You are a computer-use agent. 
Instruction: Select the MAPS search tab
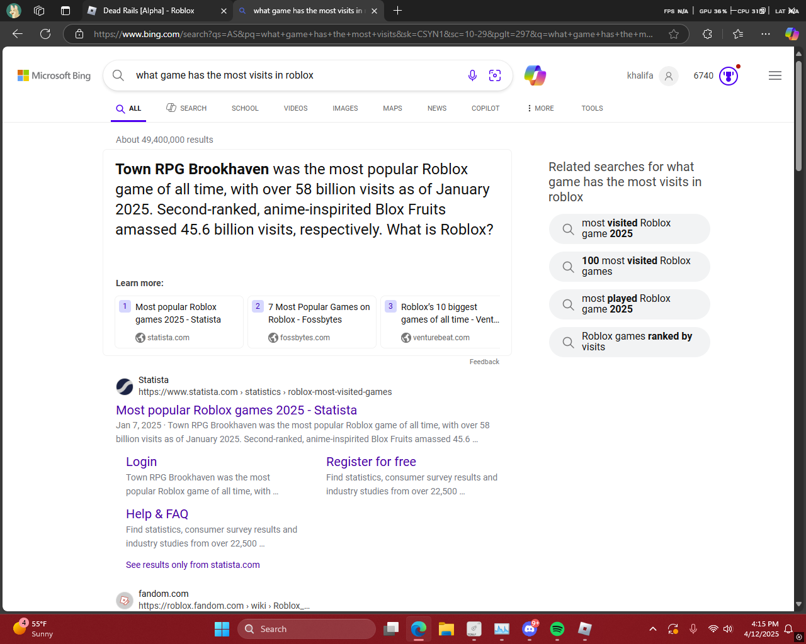pyautogui.click(x=392, y=108)
